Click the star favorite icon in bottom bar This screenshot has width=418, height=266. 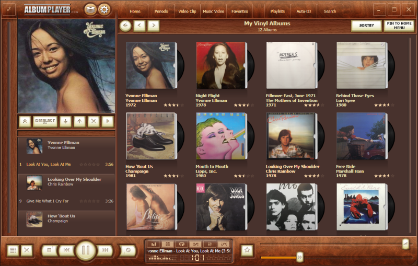pyautogui.click(x=247, y=250)
